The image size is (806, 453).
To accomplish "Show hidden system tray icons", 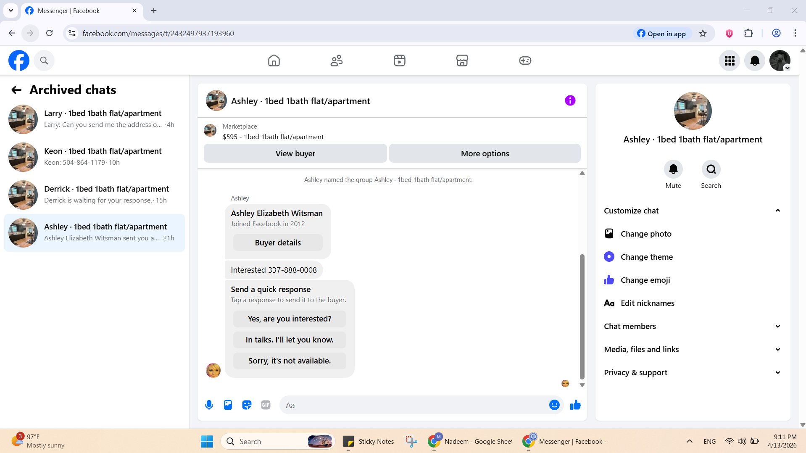I will pyautogui.click(x=690, y=441).
